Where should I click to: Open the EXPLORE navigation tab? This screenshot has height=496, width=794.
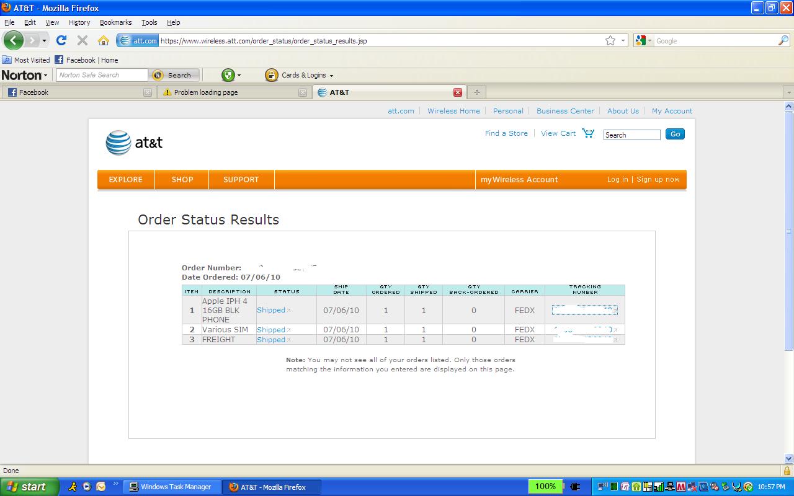coord(126,179)
